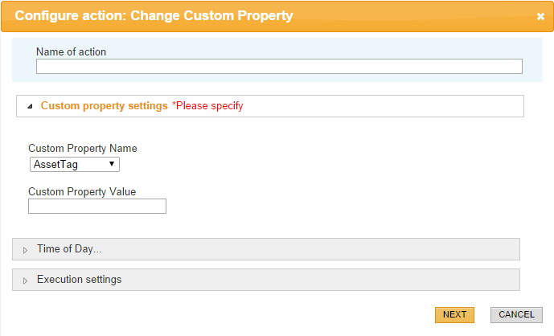Close the Configure action dialog
The image size is (554, 336).
click(540, 16)
